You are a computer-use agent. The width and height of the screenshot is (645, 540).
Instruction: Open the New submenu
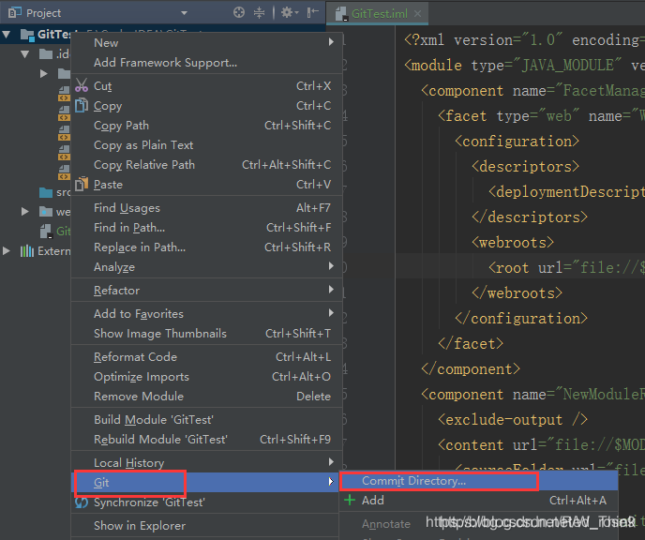click(206, 43)
